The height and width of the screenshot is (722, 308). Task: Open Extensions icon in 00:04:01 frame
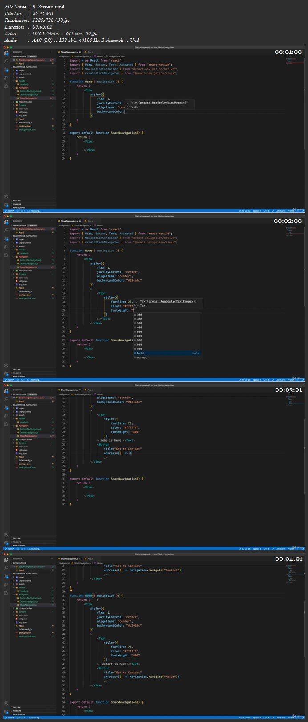tap(6, 592)
